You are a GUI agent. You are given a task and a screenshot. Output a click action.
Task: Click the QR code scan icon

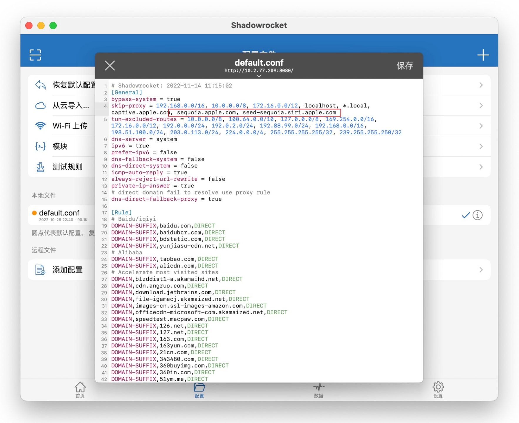pyautogui.click(x=35, y=55)
